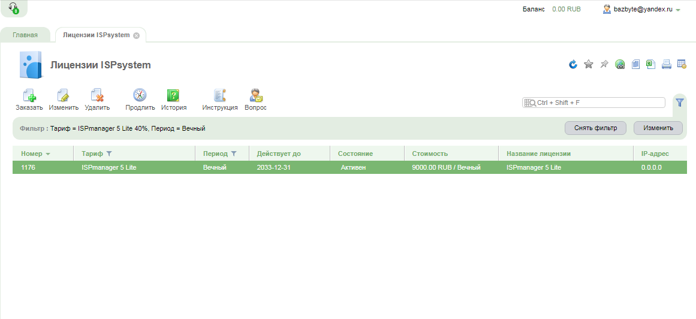This screenshot has width=696, height=319.
Task: Open the support headset notifications icon
Action: (x=14, y=8)
